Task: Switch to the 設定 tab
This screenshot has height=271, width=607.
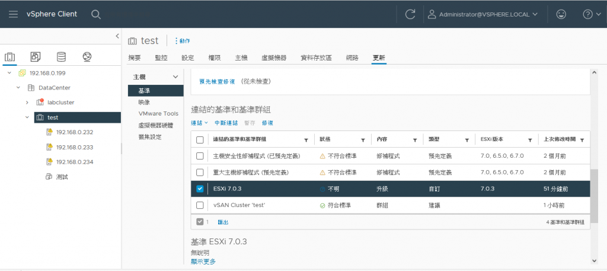Action: (x=188, y=58)
